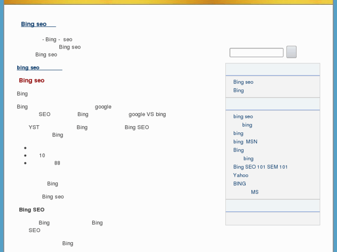Screen dimensions: 337x252
Task: Open sidebar link "Yahoo"
Action: [x=241, y=175]
